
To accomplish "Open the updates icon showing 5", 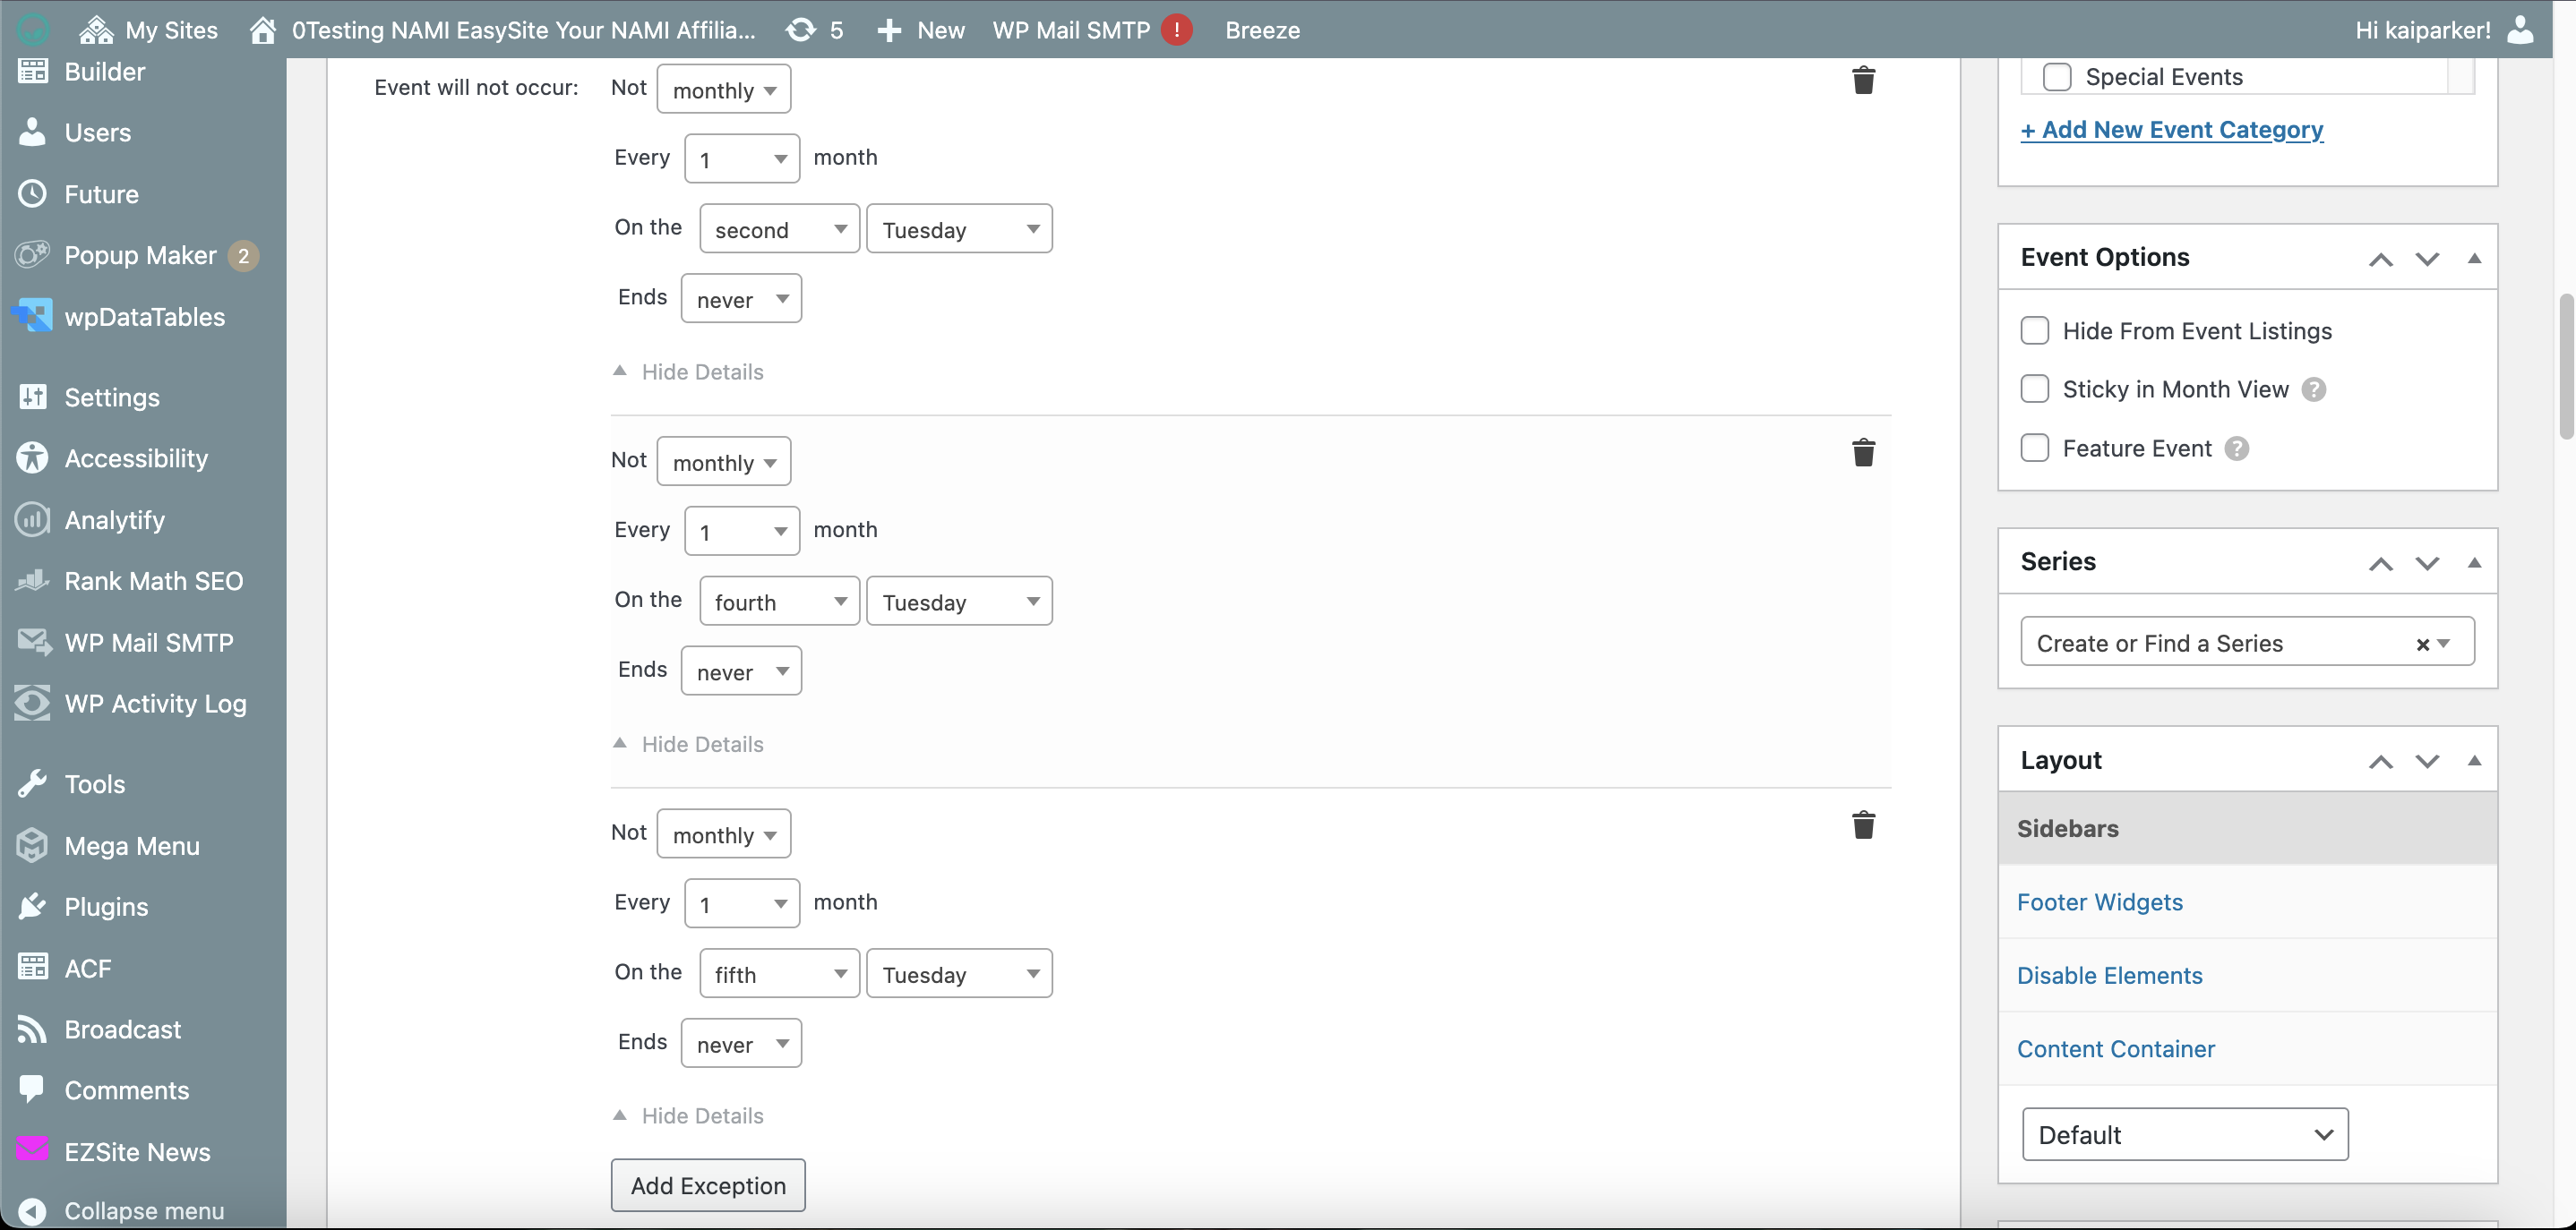I will (814, 30).
